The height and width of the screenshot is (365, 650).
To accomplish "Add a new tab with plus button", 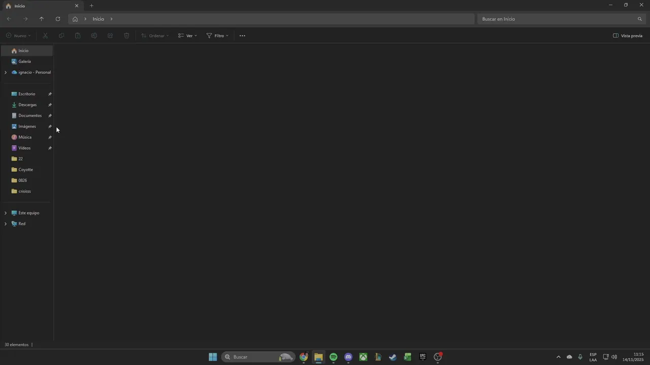I will point(91,6).
